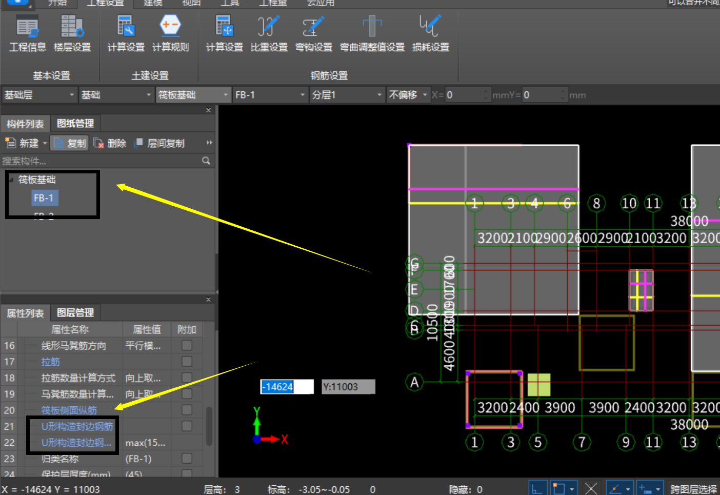The width and height of the screenshot is (720, 495).
Task: Close the property list panel
Action: tap(208, 300)
